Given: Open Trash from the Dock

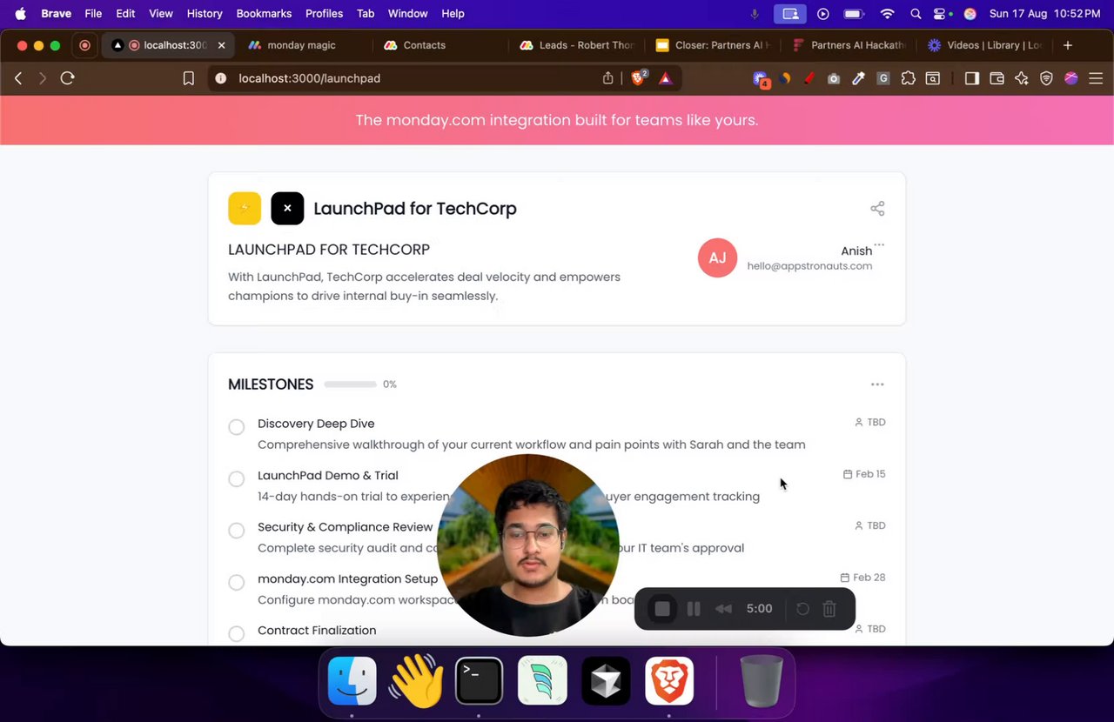Looking at the screenshot, I should click(761, 680).
